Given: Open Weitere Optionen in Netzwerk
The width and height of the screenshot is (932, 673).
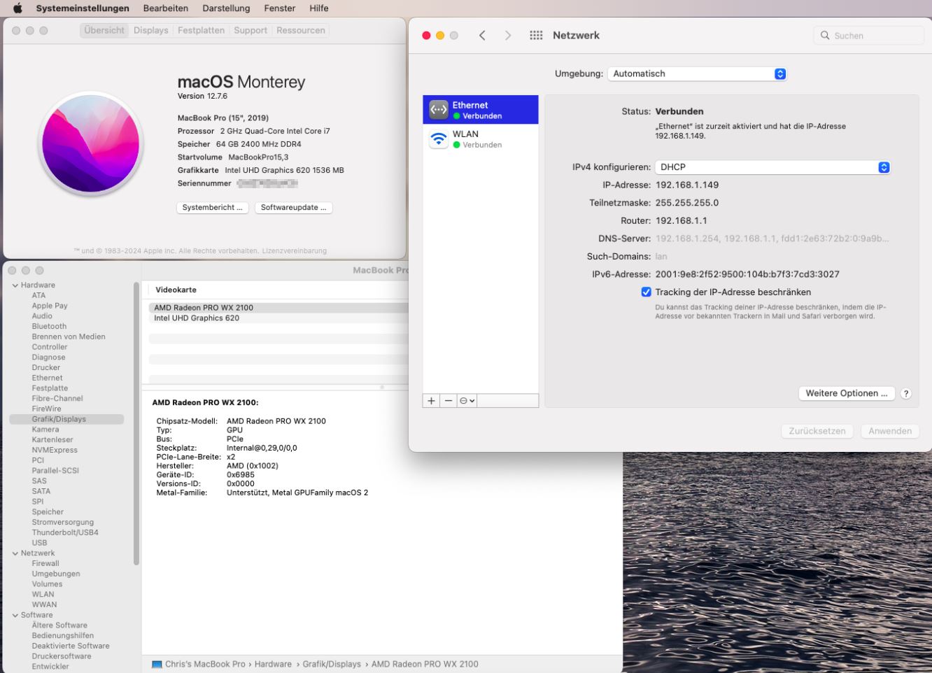Looking at the screenshot, I should coord(847,394).
